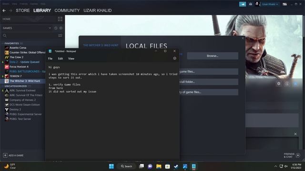Screen dimensions: 305x171
Task: Open the Steam inbox envelope icon
Action: click(251, 4)
